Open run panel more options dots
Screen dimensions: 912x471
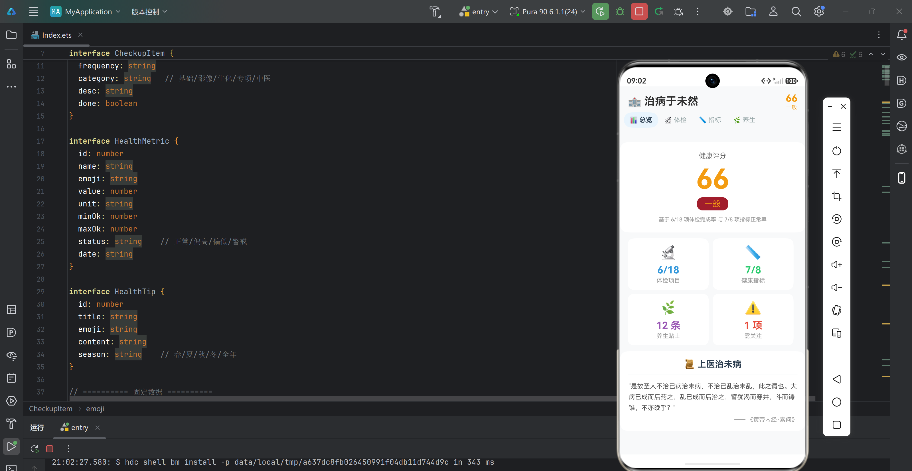(x=68, y=449)
